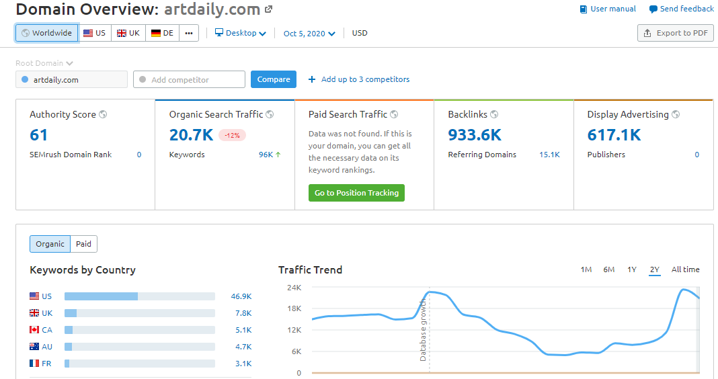The height and width of the screenshot is (379, 718).
Task: Click the UK keywords bar
Action: coord(140,313)
